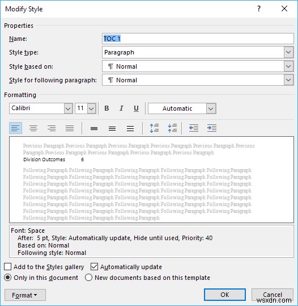Increase paragraph spacing icon
The width and height of the screenshot is (298, 306).
154,128
